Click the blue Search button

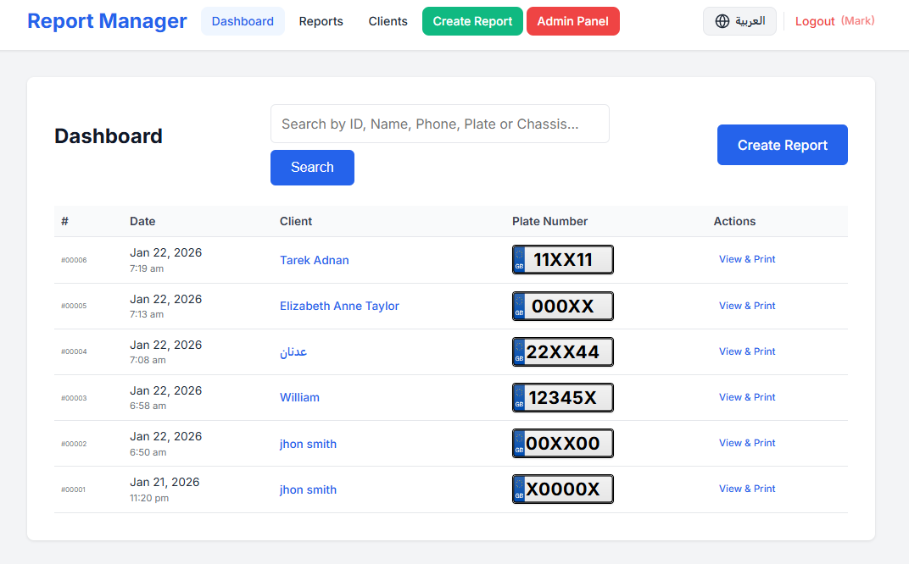click(x=312, y=167)
